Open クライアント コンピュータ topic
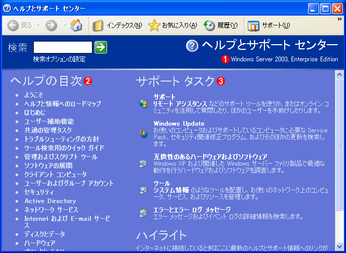The image size is (346, 253). point(56,175)
